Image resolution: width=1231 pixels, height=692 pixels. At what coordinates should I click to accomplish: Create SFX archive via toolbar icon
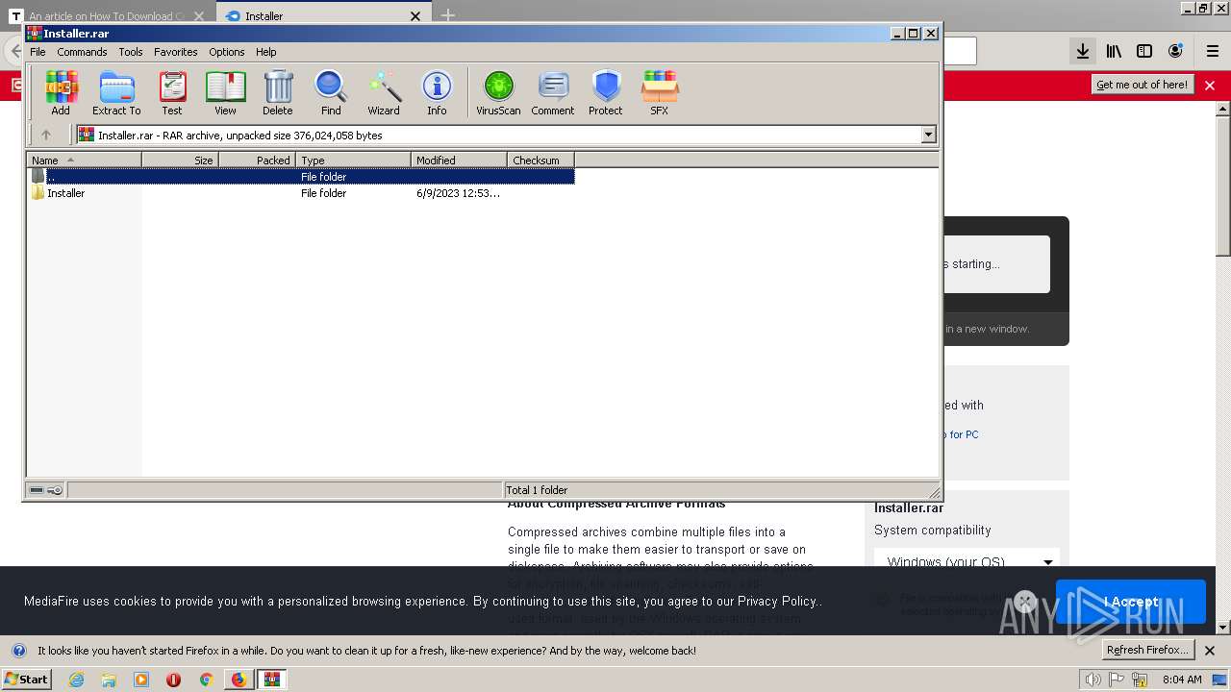(660, 93)
